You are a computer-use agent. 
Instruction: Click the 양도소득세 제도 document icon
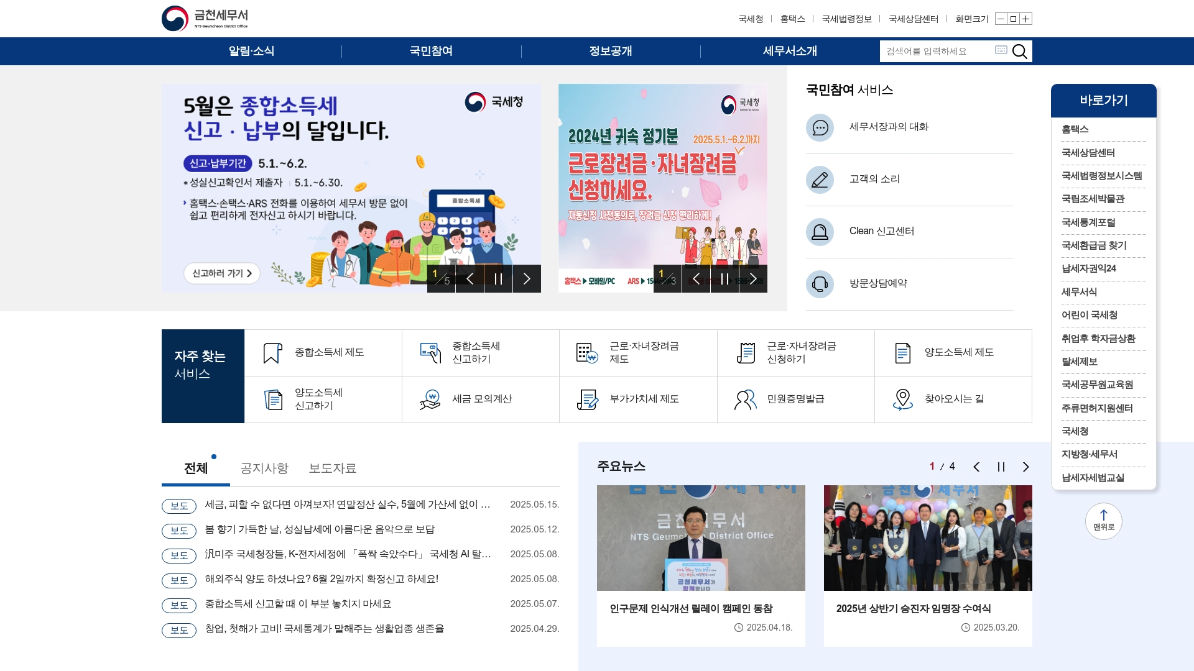coord(902,353)
